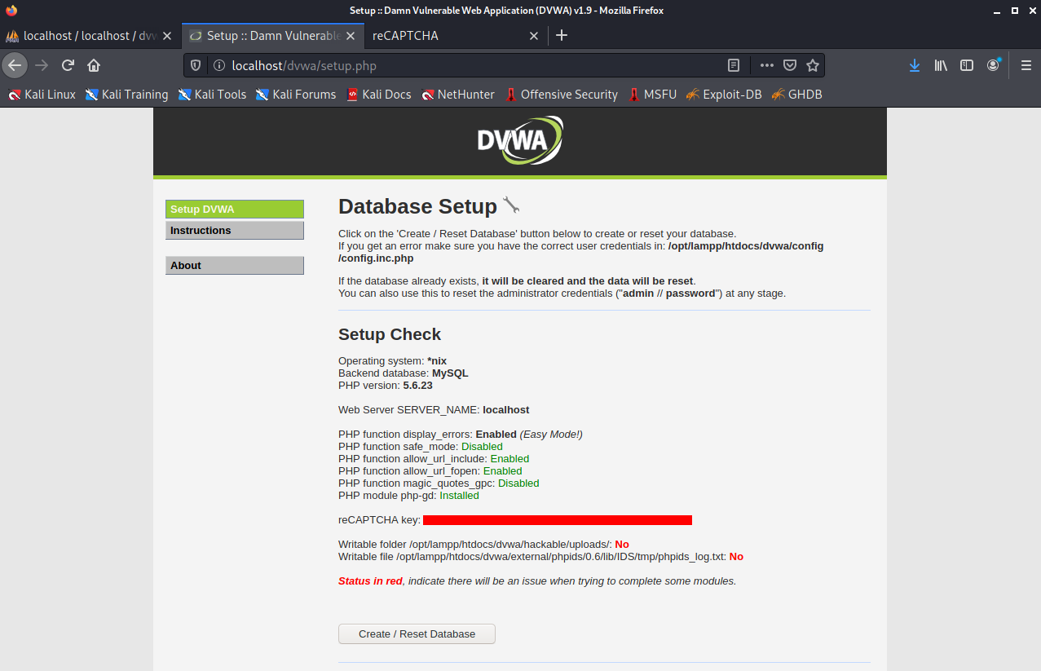
Task: Open Instructions in the sidebar menu
Action: [235, 231]
